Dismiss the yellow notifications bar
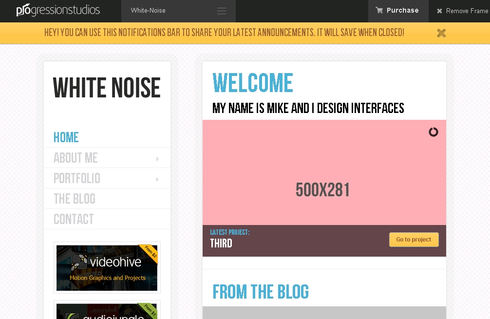The image size is (490, 319). (441, 33)
